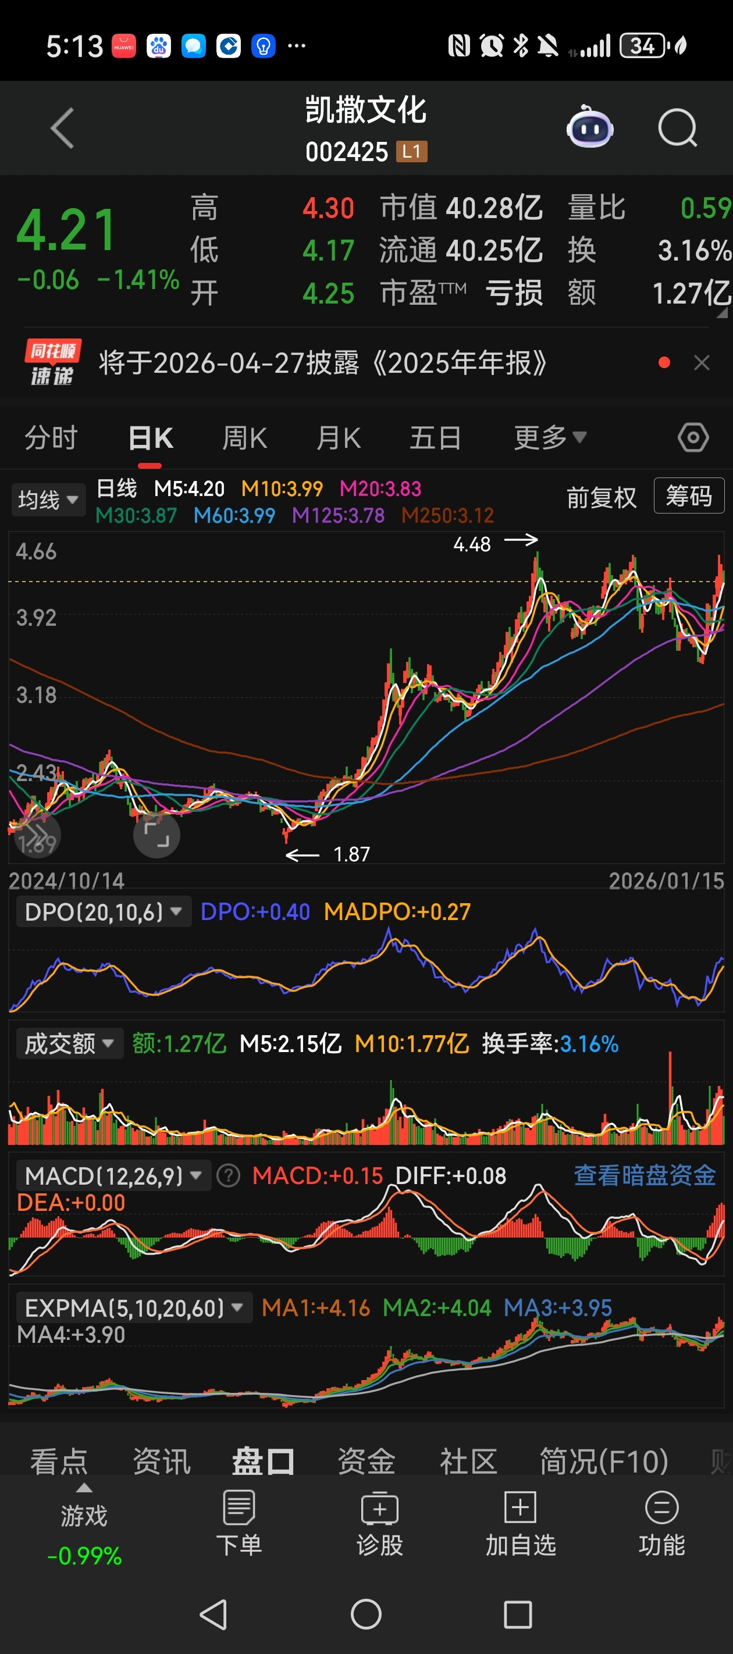Tap the L1 quote level badge
Image resolution: width=733 pixels, height=1654 pixels.
[412, 152]
